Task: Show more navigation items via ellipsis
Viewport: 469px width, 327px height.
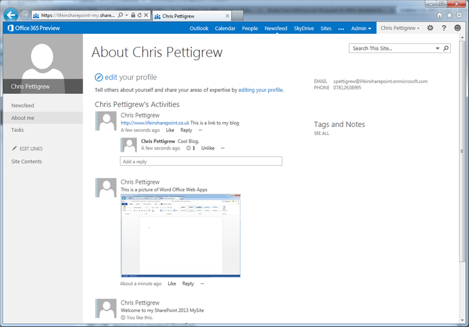Action: pos(341,29)
